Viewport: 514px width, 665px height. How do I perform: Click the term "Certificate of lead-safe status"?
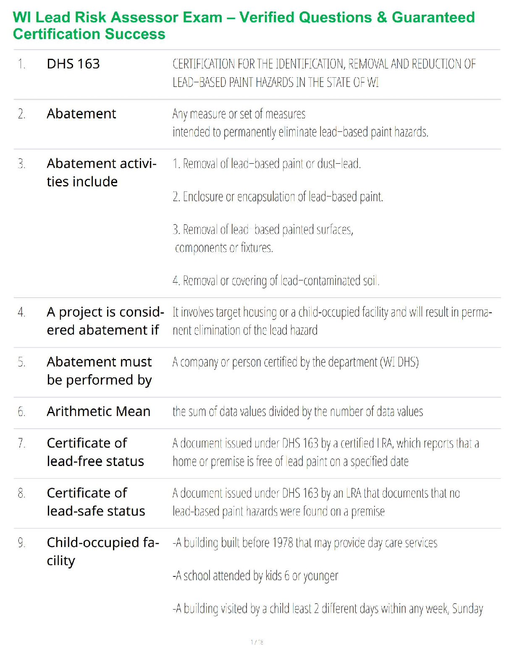pos(96,502)
